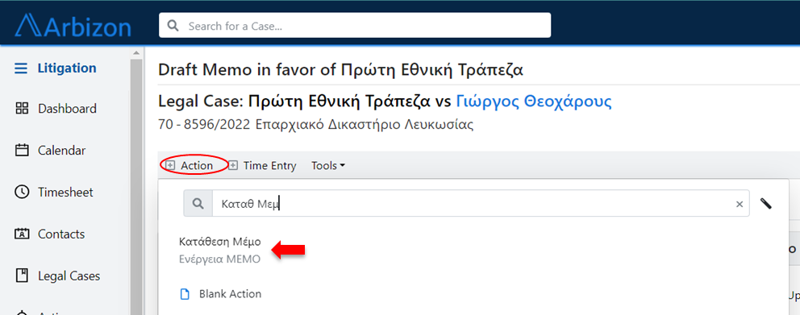Open Dashboard via its grid icon
The image size is (800, 315).
coord(22,109)
